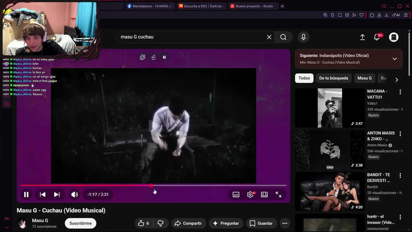Image resolution: width=412 pixels, height=232 pixels.
Task: Open options menu for ANTON MASIS video
Action: (400, 133)
